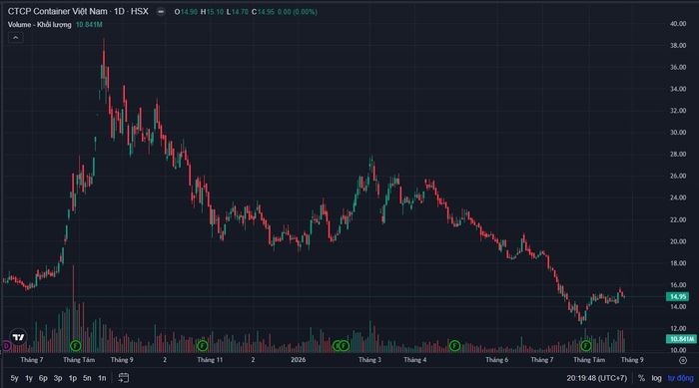Toggle the tự động auto scale
Screen dimensions: 699x388
pyautogui.click(x=680, y=378)
